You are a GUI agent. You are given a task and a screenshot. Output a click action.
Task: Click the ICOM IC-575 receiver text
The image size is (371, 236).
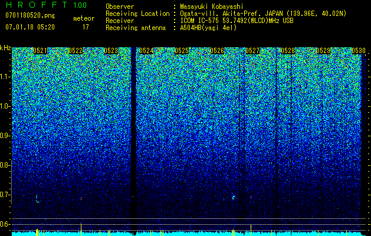pyautogui.click(x=237, y=21)
